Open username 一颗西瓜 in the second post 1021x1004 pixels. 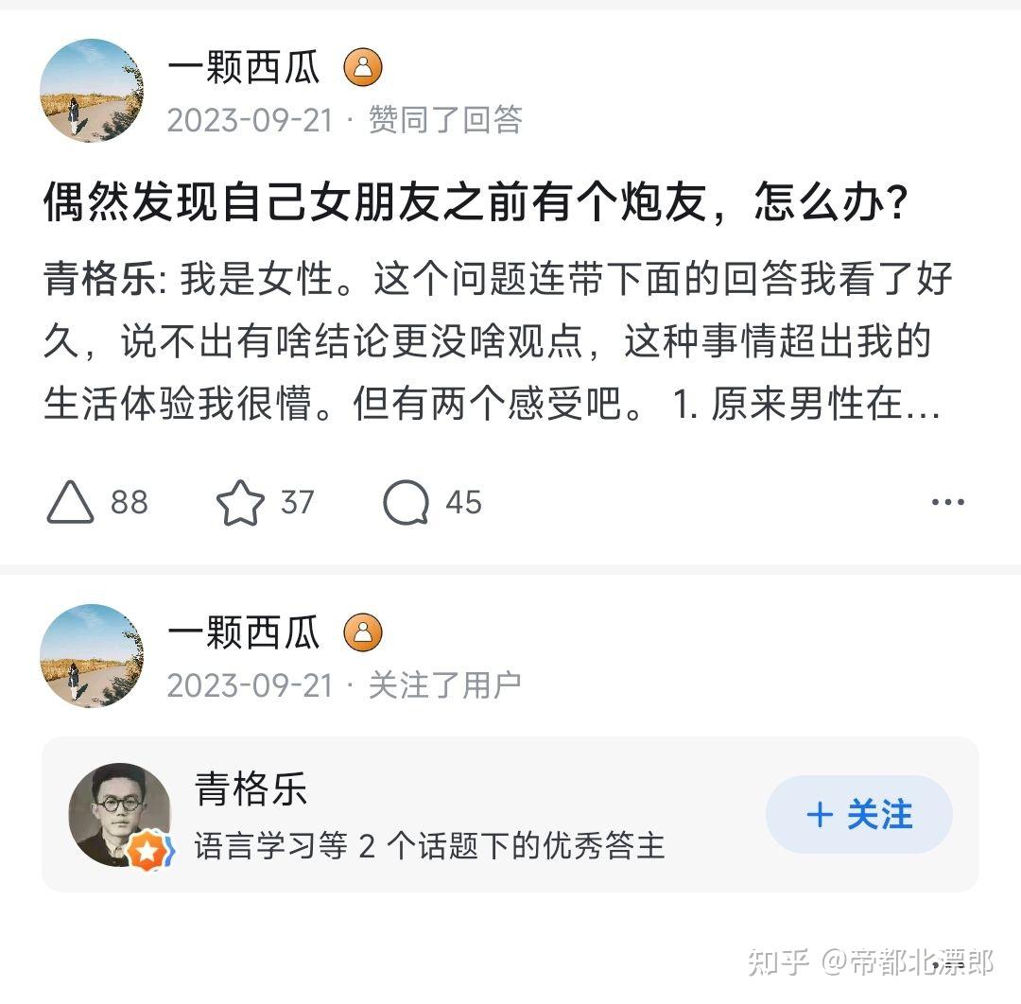click(244, 632)
